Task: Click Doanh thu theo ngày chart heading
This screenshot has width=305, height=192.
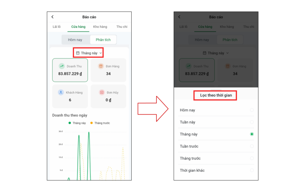Action: click(x=70, y=115)
